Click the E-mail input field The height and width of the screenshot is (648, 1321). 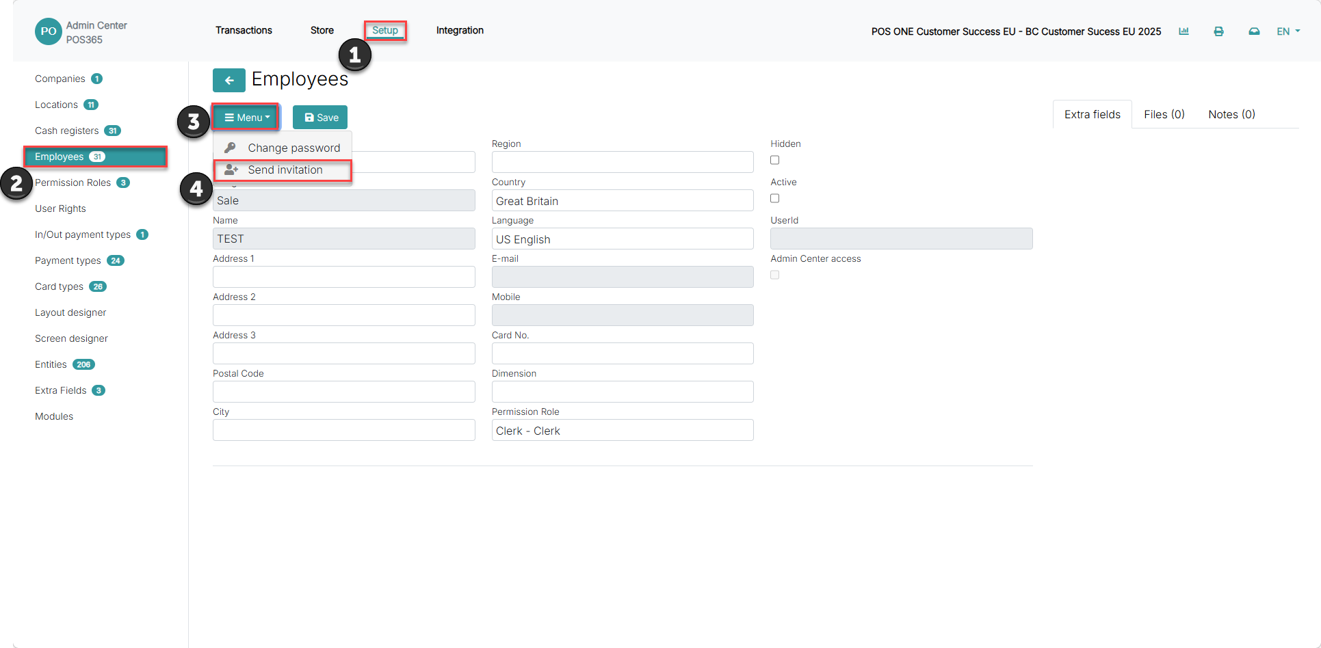coord(623,277)
